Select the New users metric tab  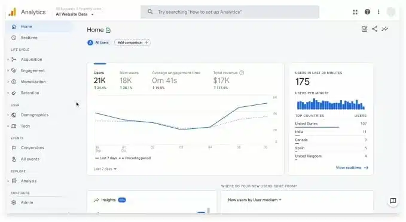click(x=129, y=80)
